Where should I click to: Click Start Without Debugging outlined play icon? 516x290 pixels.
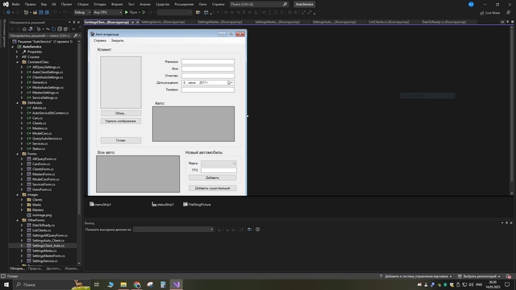[144, 13]
